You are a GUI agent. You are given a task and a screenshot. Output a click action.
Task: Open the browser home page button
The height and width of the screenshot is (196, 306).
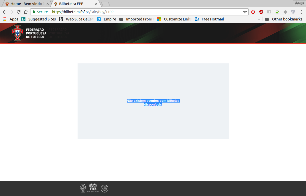coord(25,12)
